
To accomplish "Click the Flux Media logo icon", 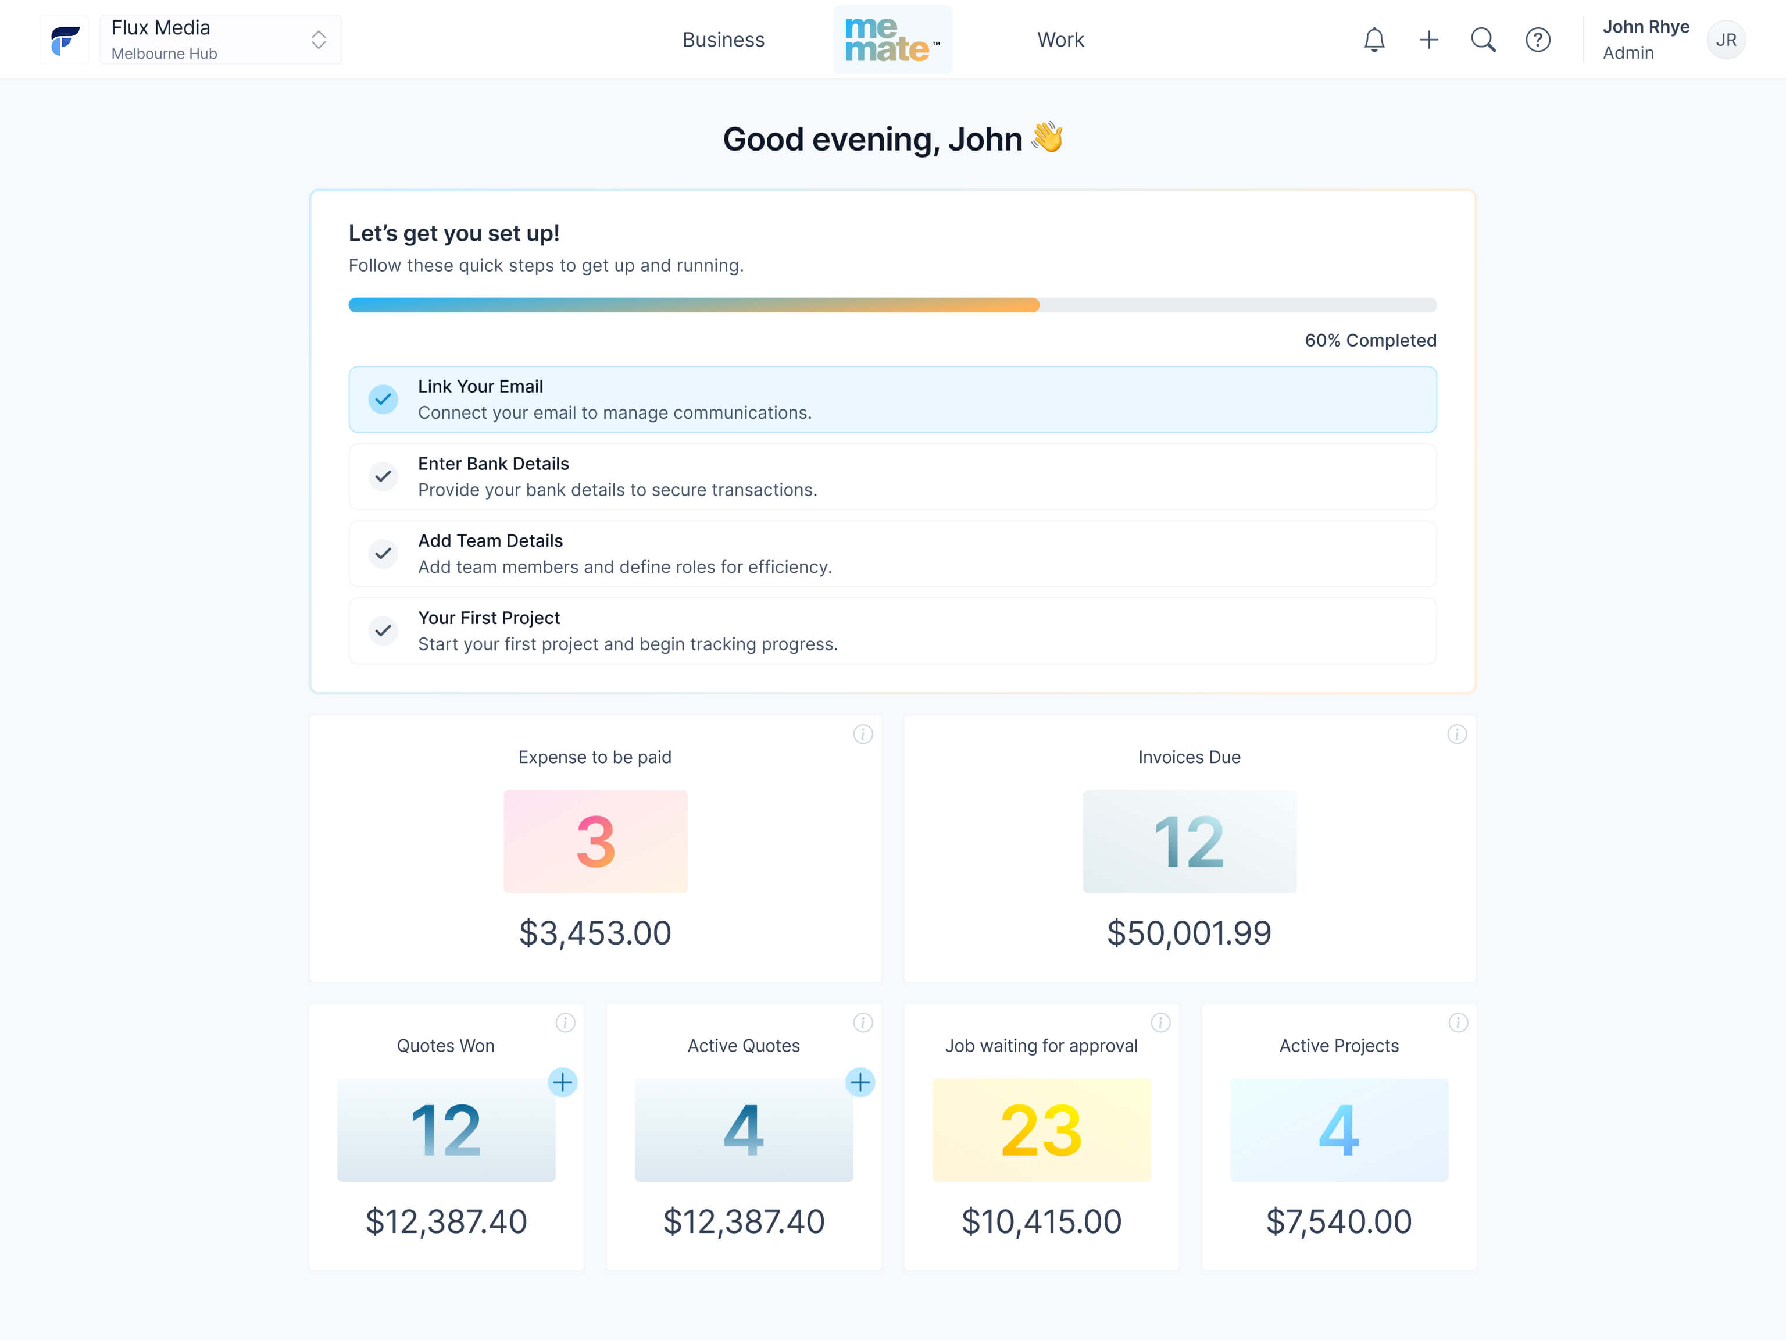I will (65, 40).
